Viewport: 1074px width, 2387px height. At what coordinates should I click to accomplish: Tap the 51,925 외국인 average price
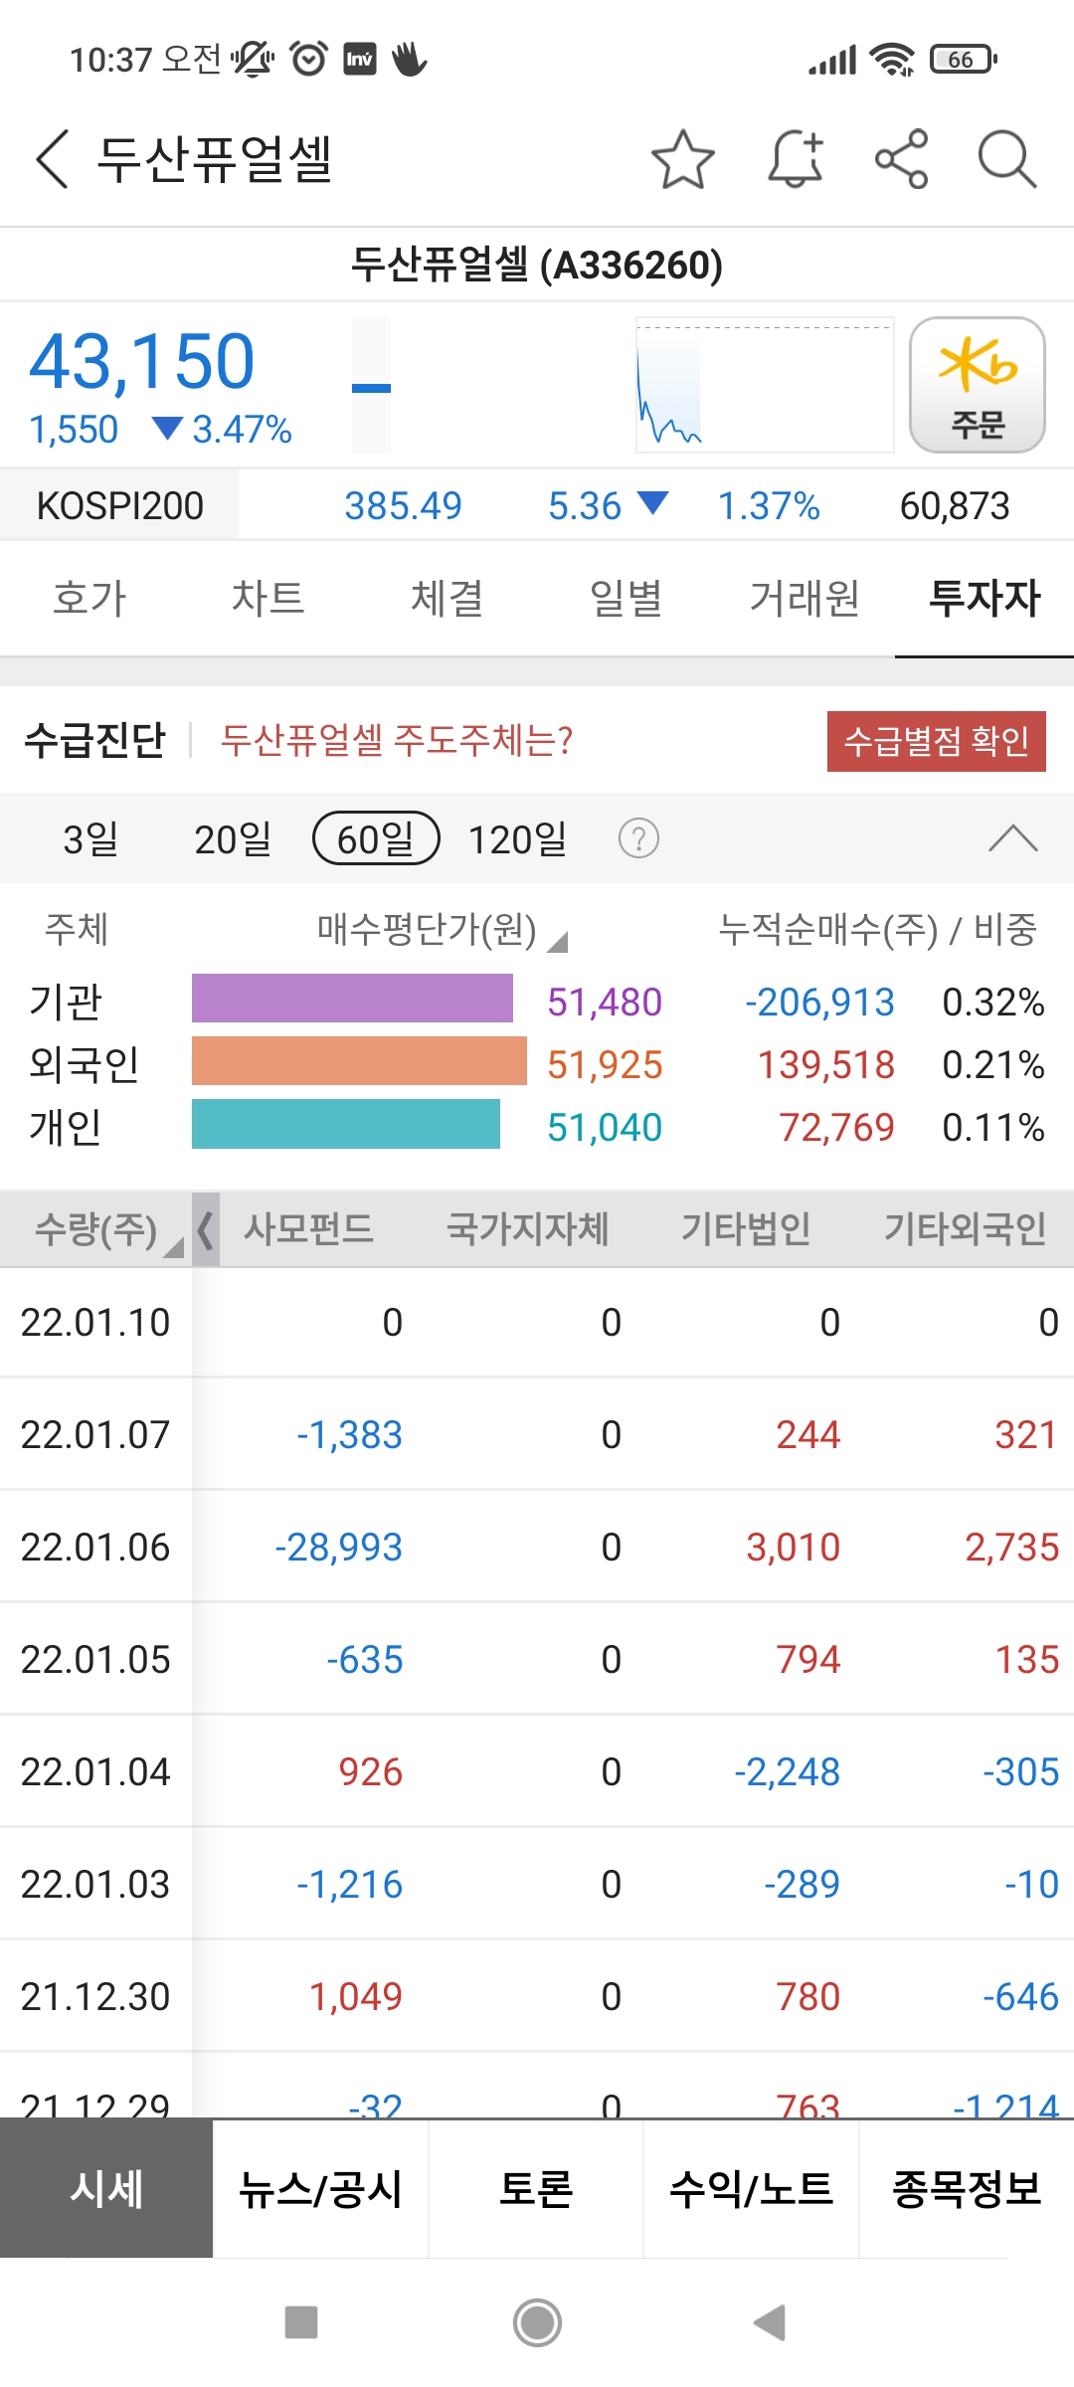(605, 1064)
